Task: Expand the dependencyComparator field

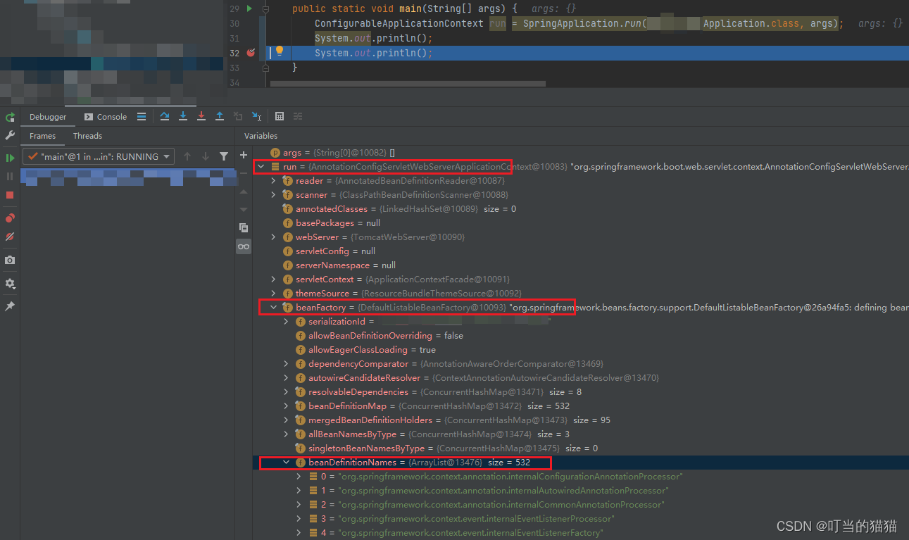Action: click(x=287, y=364)
